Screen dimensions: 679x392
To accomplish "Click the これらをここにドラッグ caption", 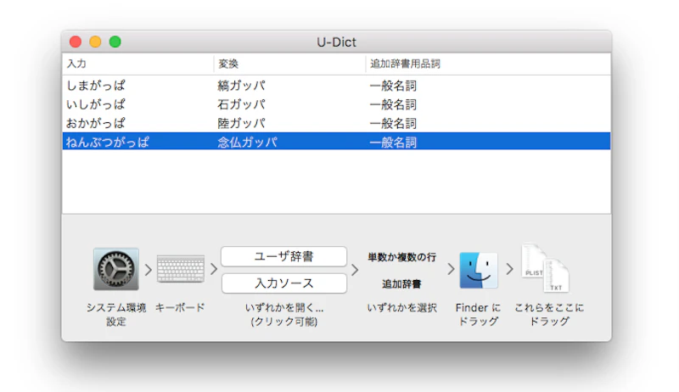I will [x=549, y=315].
